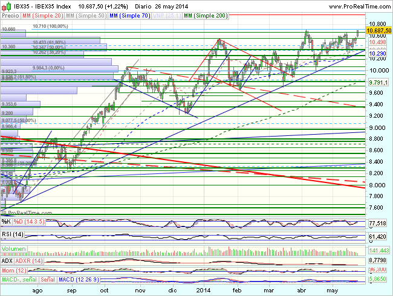393x296 pixels.
Task: Click the Volumen panel label
Action: pos(14,248)
